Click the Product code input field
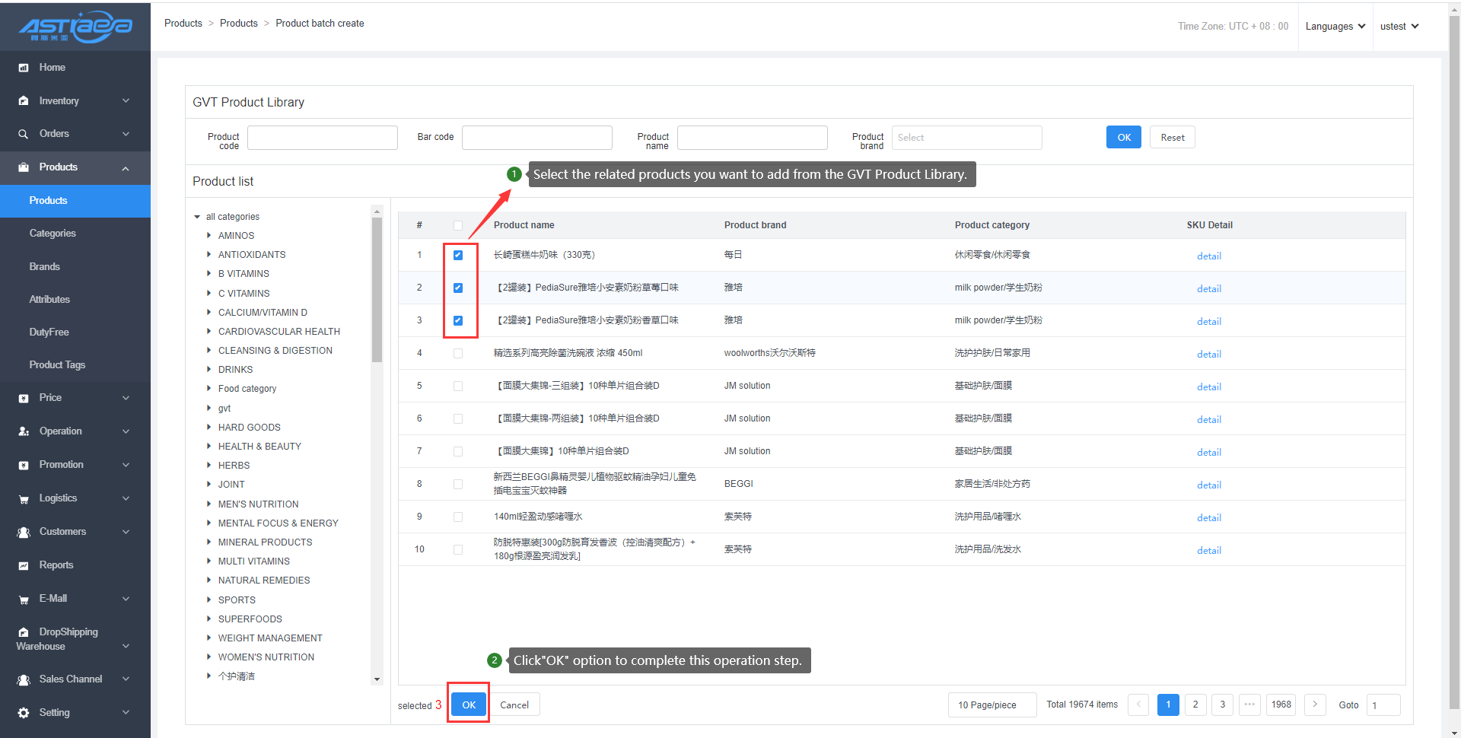This screenshot has height=738, width=1461. [322, 138]
